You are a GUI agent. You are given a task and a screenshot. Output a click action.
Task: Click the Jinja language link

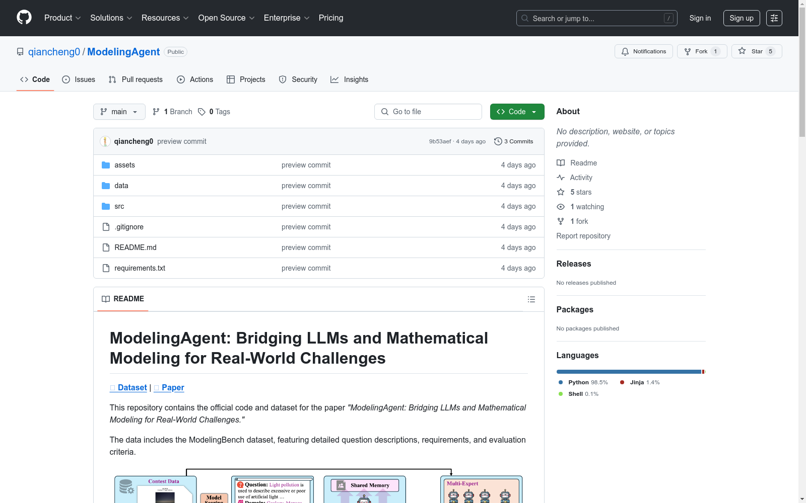click(640, 382)
